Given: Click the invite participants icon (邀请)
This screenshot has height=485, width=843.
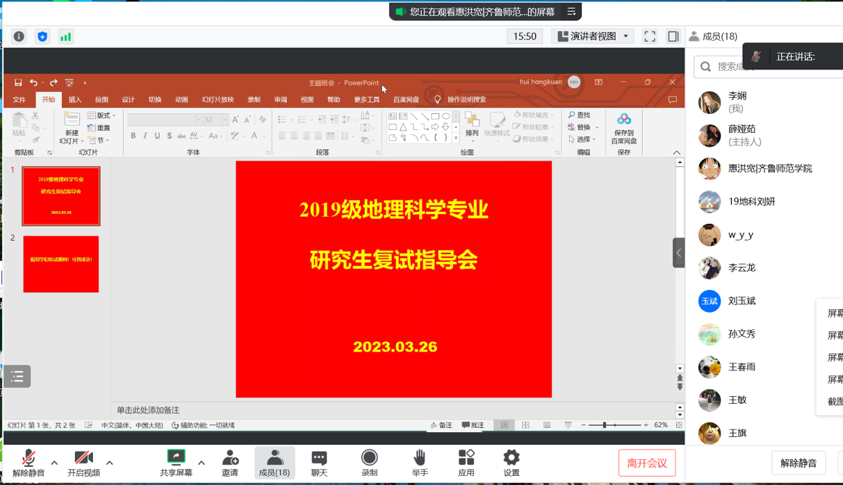Looking at the screenshot, I should tap(230, 462).
